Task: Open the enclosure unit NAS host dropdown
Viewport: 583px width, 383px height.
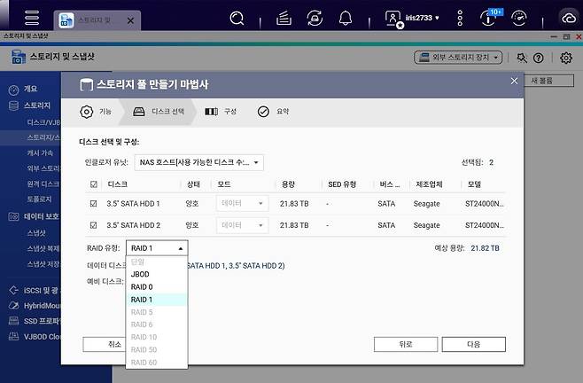Action: (198, 162)
